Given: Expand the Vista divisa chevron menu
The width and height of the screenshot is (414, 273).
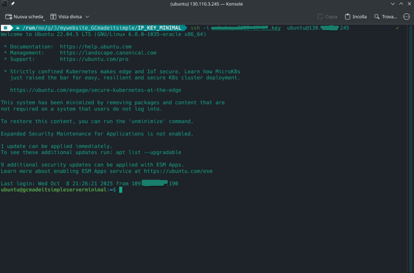Looking at the screenshot, I should tap(87, 17).
